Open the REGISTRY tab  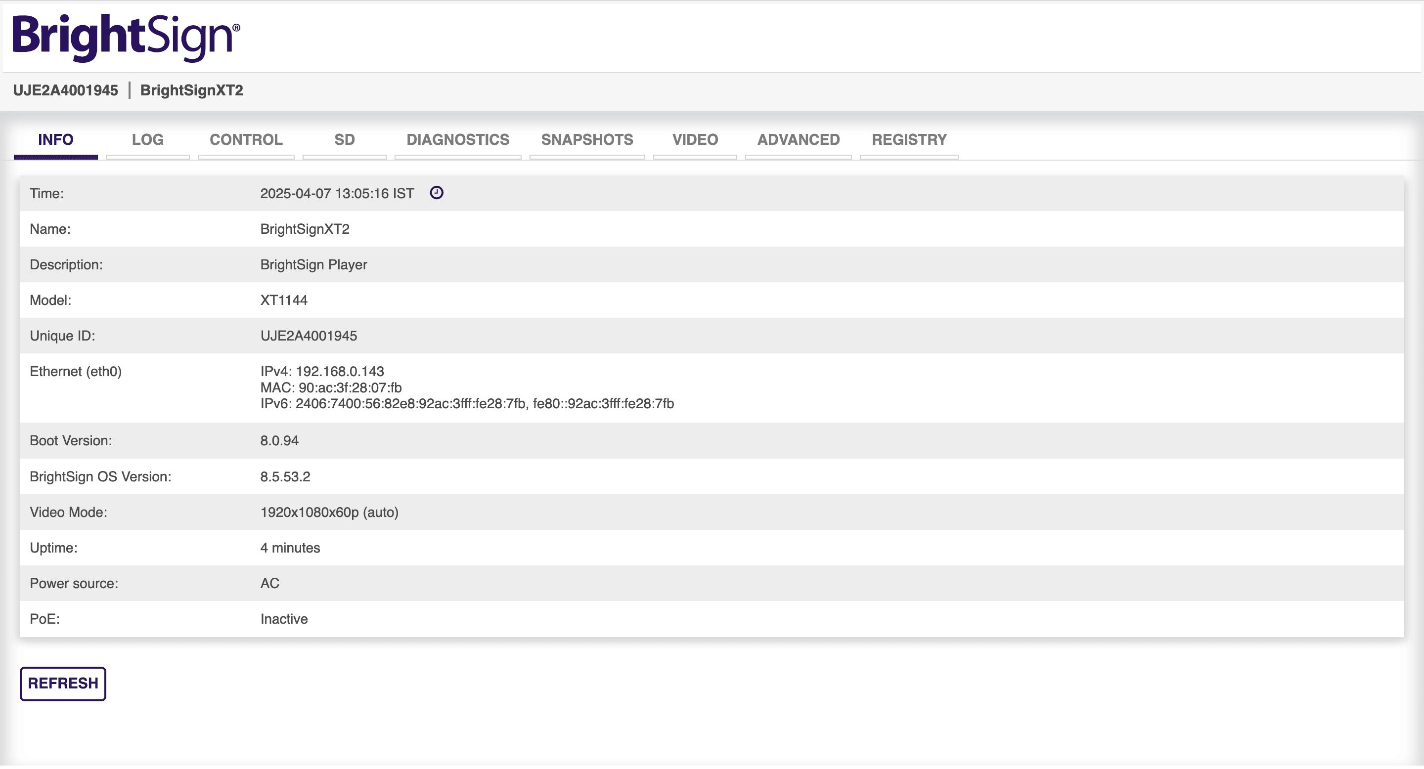909,140
